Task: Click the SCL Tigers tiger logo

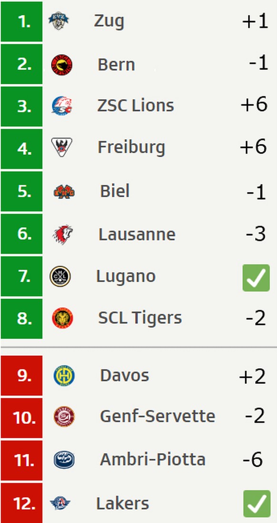Action: tap(62, 318)
